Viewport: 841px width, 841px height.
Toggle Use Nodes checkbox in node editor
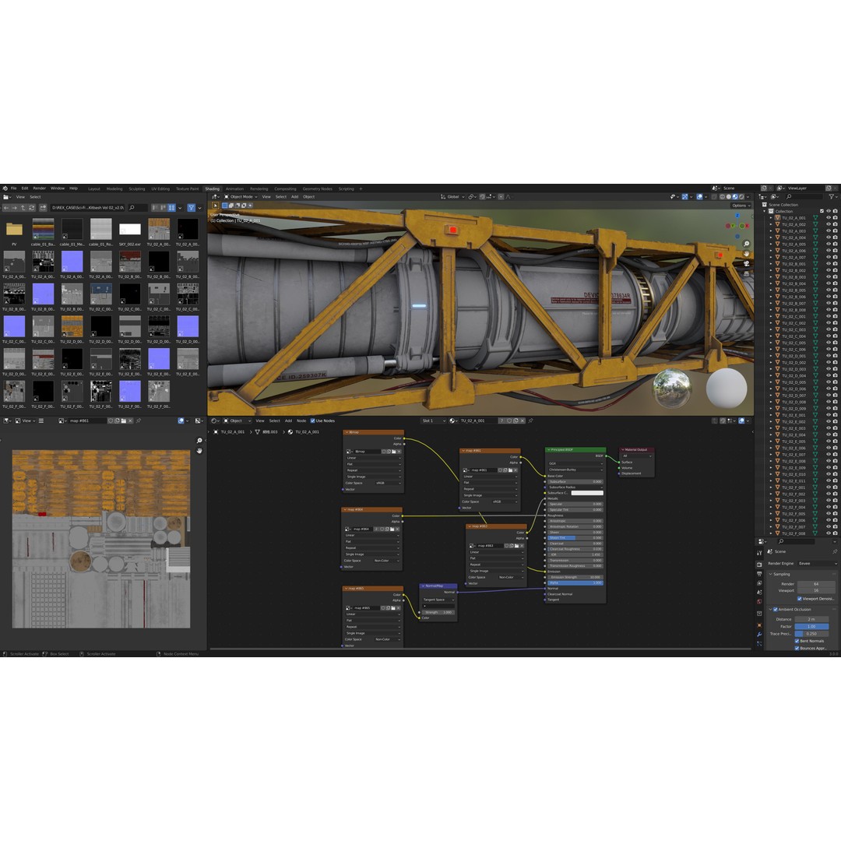coord(313,421)
